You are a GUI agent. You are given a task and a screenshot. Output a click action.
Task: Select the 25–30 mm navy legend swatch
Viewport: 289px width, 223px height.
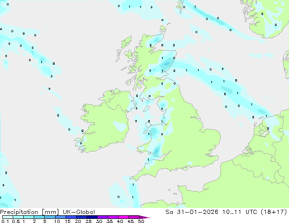click(92, 217)
